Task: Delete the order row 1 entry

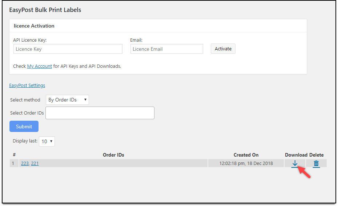Action: (316, 164)
